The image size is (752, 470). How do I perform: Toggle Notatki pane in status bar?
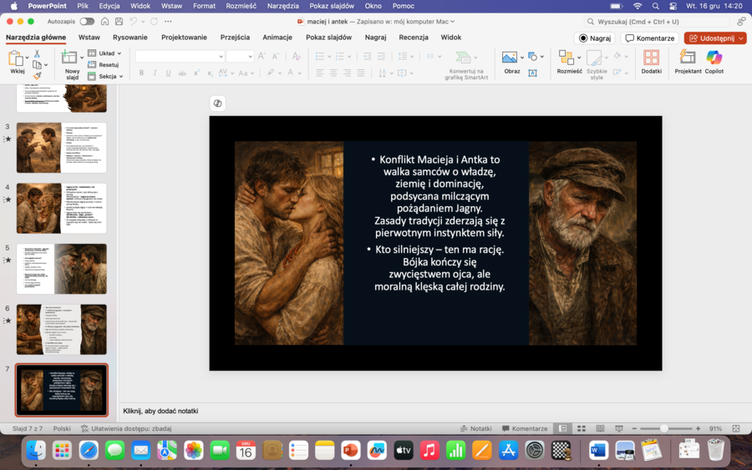coord(475,428)
